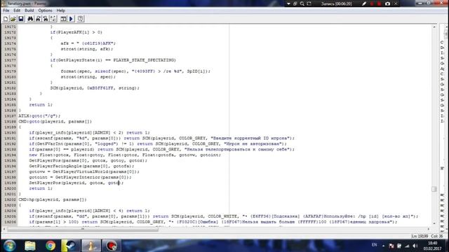Activate the recorder's pencil drawing tool
This screenshot has height=252, width=449.
coord(364,3)
